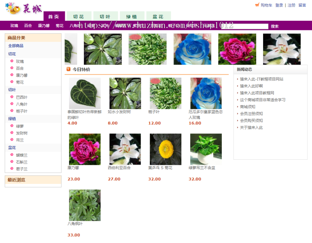This screenshot has width=312, height=243.
Task: Open the 注册 registration link
Action: [291, 5]
